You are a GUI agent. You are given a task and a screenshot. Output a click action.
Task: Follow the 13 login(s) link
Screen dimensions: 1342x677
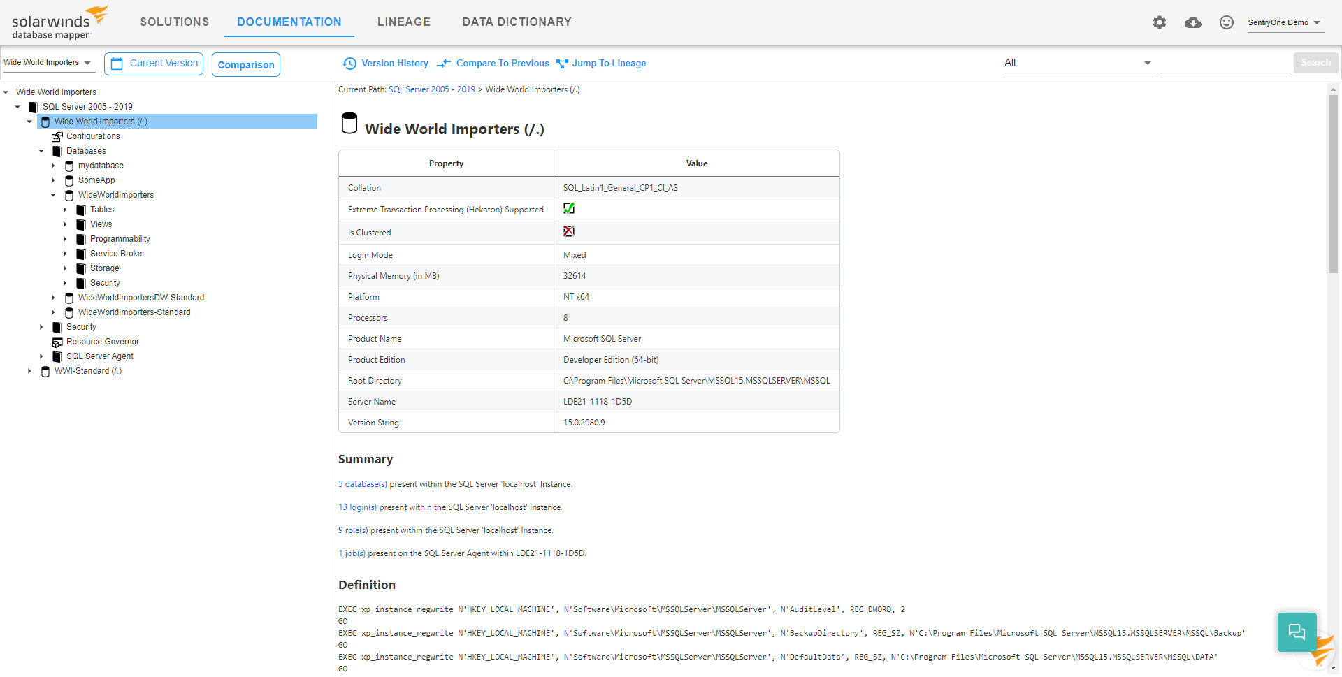358,507
